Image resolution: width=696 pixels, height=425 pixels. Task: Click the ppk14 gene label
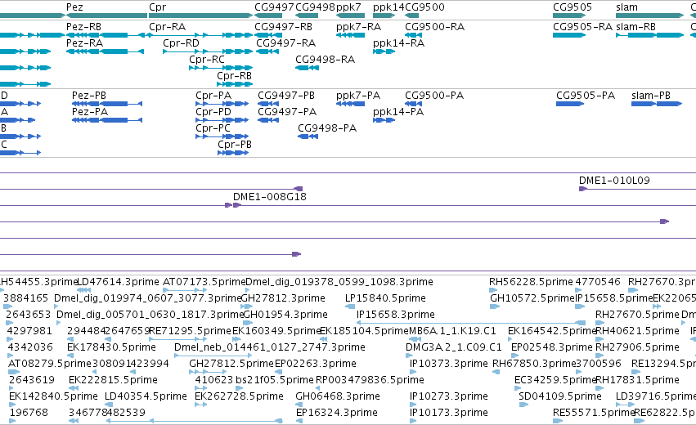click(388, 7)
